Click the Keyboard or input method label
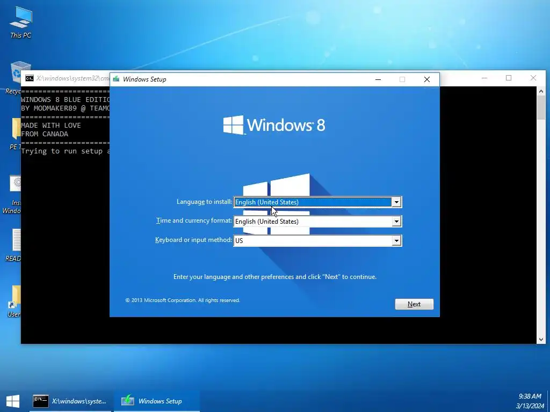Screen dimensions: 550x412 tap(193, 240)
